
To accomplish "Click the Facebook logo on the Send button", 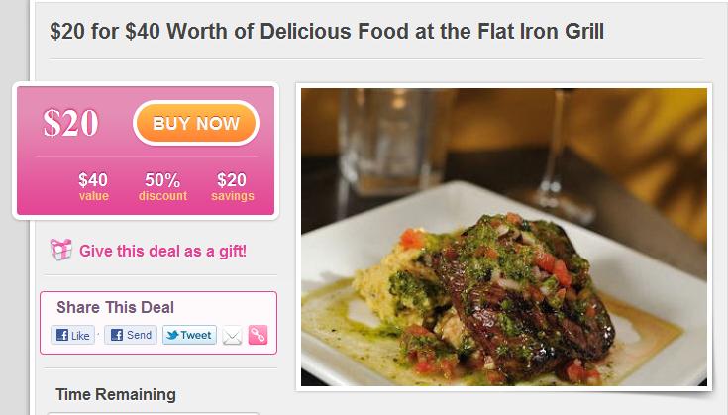I will 117,335.
